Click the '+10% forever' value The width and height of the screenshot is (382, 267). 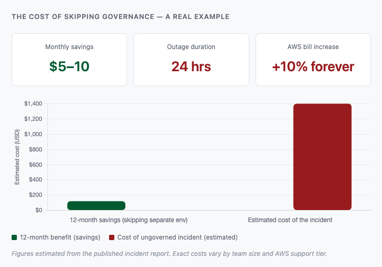[x=313, y=66]
